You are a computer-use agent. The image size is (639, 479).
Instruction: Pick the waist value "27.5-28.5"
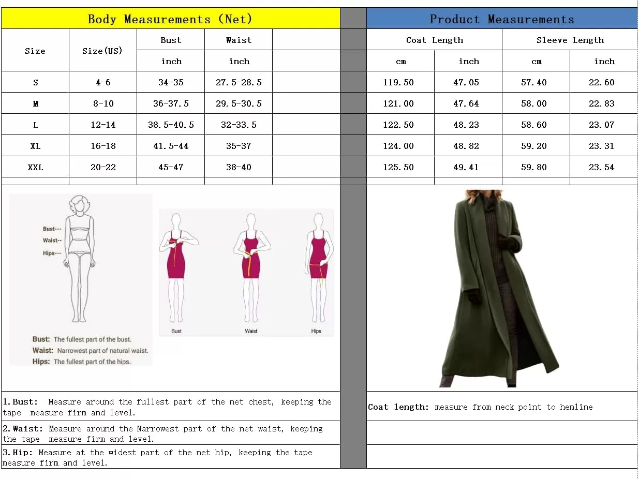(239, 82)
